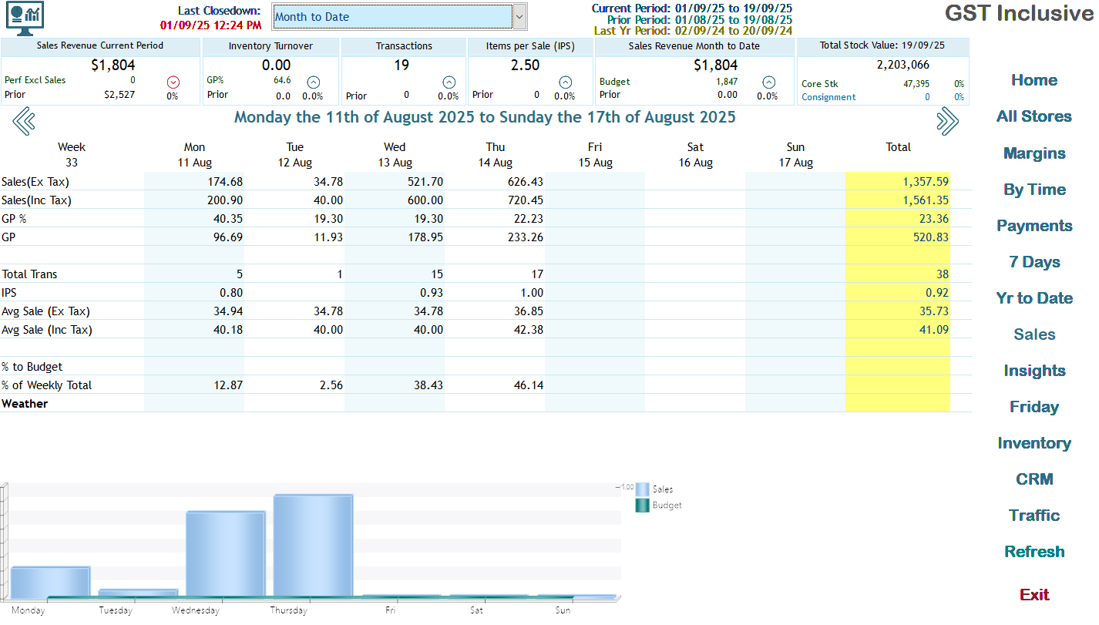Open the Home menu item
Image resolution: width=1099 pixels, height=625 pixels.
click(1033, 80)
